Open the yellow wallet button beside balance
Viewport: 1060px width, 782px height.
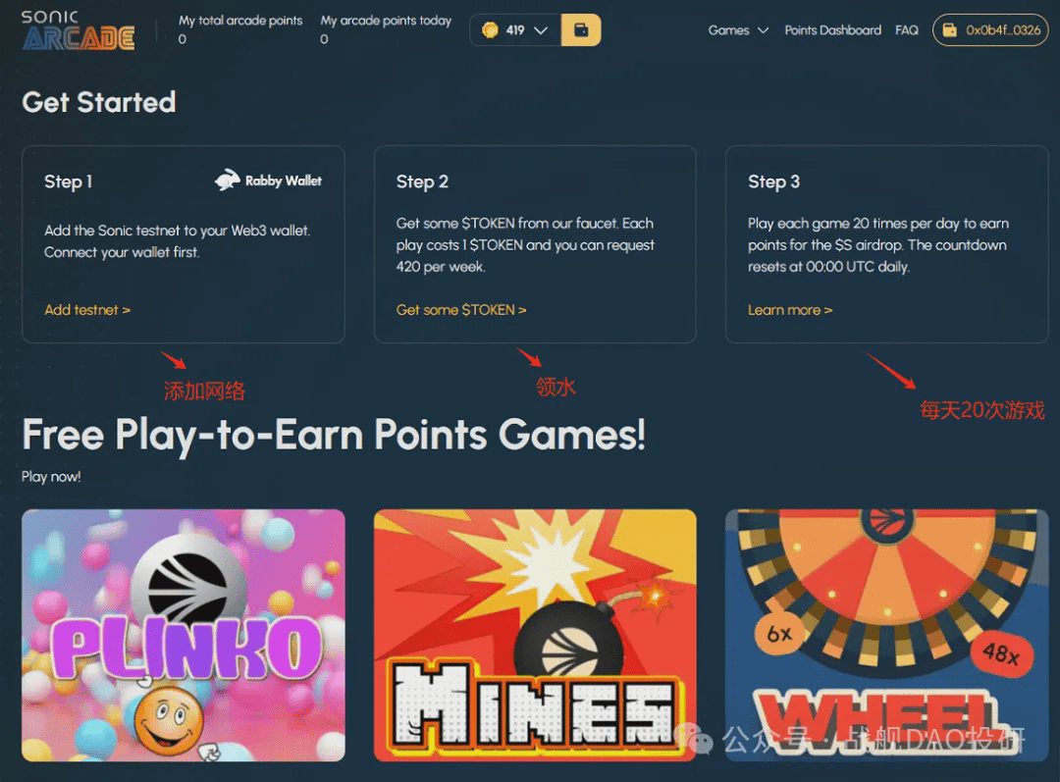[581, 29]
